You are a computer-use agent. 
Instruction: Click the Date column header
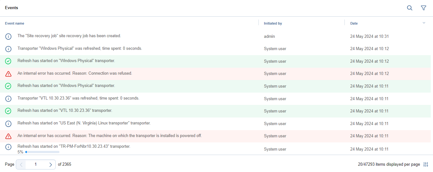(x=354, y=23)
